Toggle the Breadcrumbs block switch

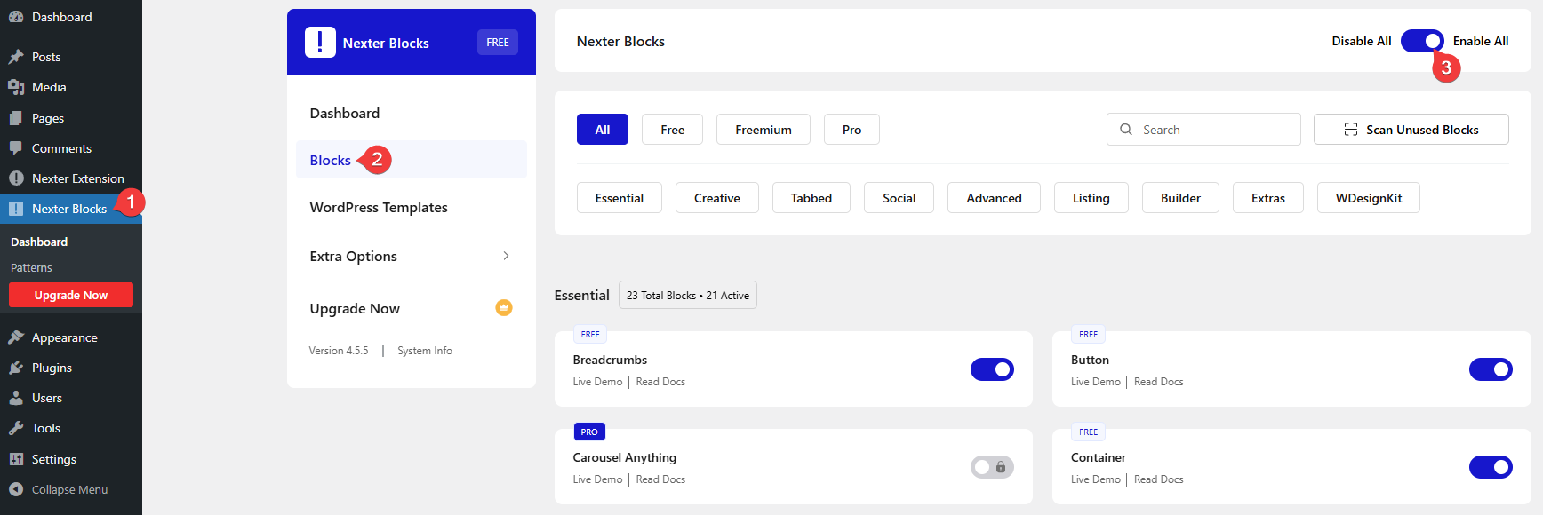[x=992, y=369]
